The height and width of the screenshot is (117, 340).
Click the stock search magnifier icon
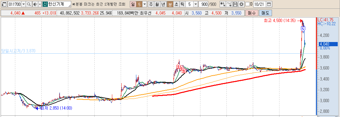(x=29, y=4)
